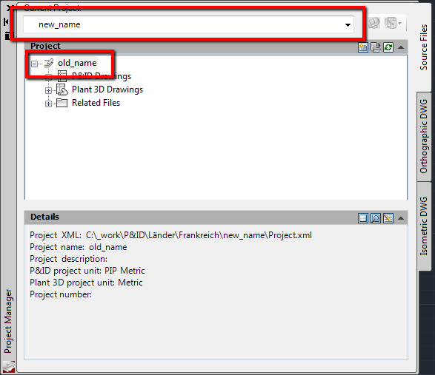Click the Details section header label

44,217
